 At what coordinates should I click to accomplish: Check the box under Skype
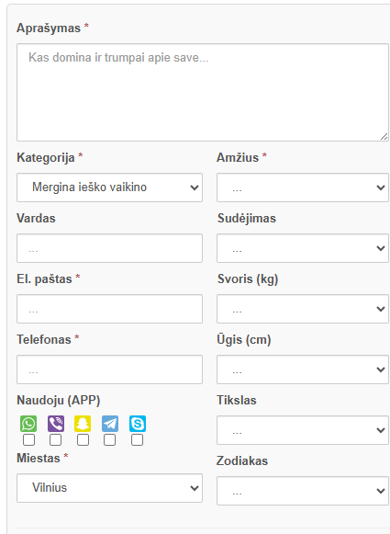coord(137,440)
